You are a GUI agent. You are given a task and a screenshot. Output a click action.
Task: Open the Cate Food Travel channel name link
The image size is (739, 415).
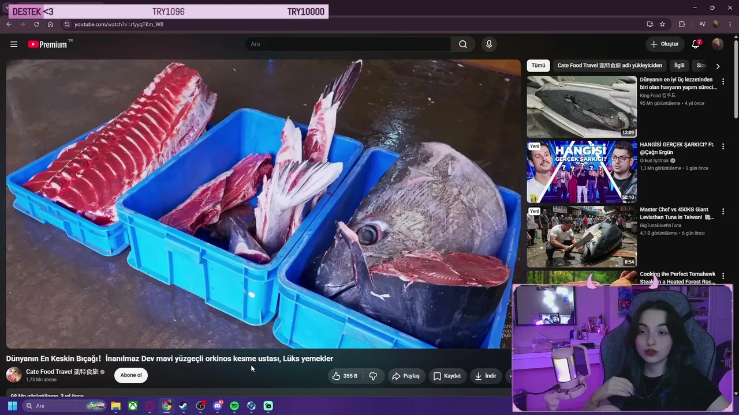(x=62, y=372)
